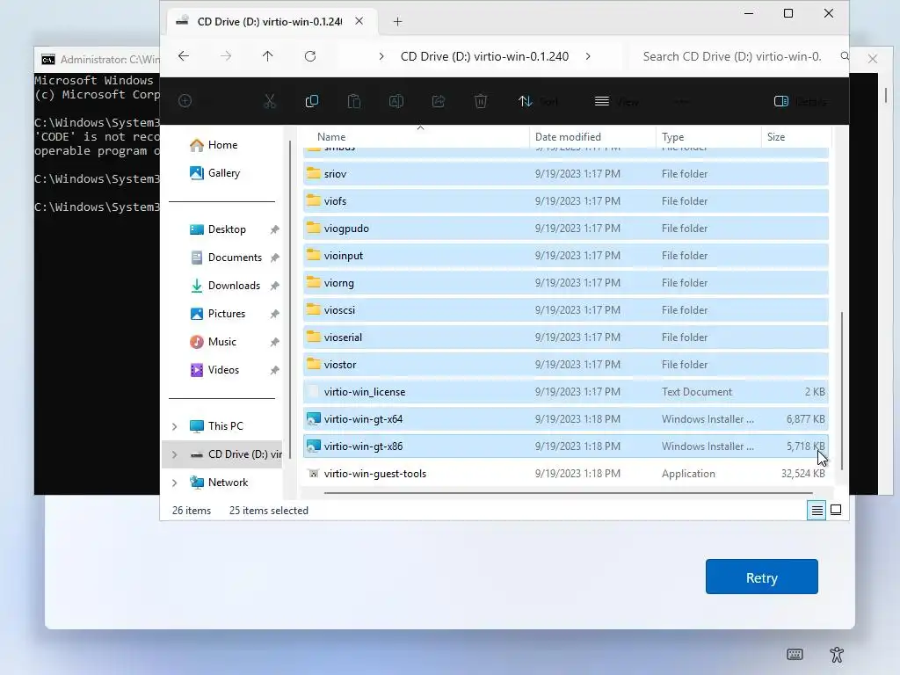
Task: Open a new Explorer tab with plus
Action: click(x=397, y=22)
